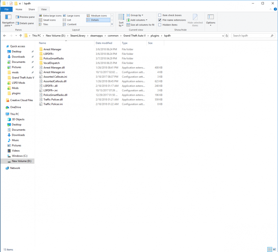The height and width of the screenshot is (252, 278).
Task: Click the search magnifier icon
Action: (272, 36)
